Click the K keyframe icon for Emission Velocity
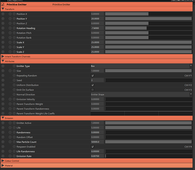 tap(10, 99)
